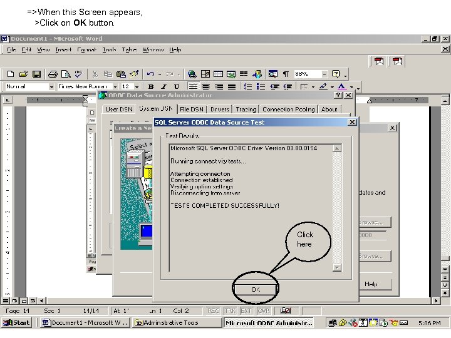Copy selection using the Copy icon
The width and height of the screenshot is (451, 338).
[108, 74]
